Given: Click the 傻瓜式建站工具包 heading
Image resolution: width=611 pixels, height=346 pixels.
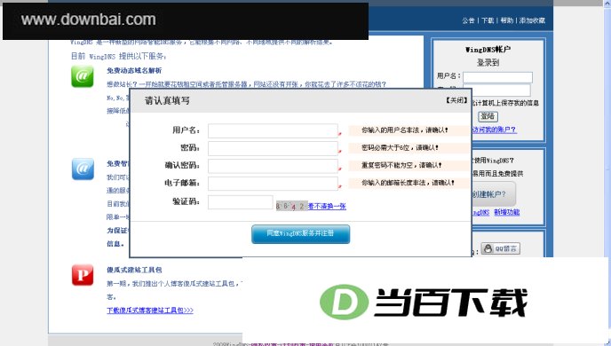Looking at the screenshot, I should tap(134, 270).
